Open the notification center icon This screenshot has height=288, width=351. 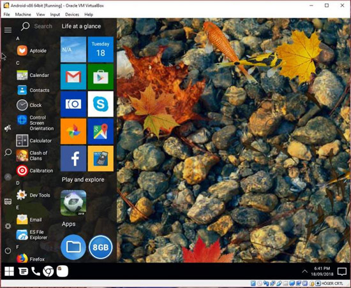(342, 271)
